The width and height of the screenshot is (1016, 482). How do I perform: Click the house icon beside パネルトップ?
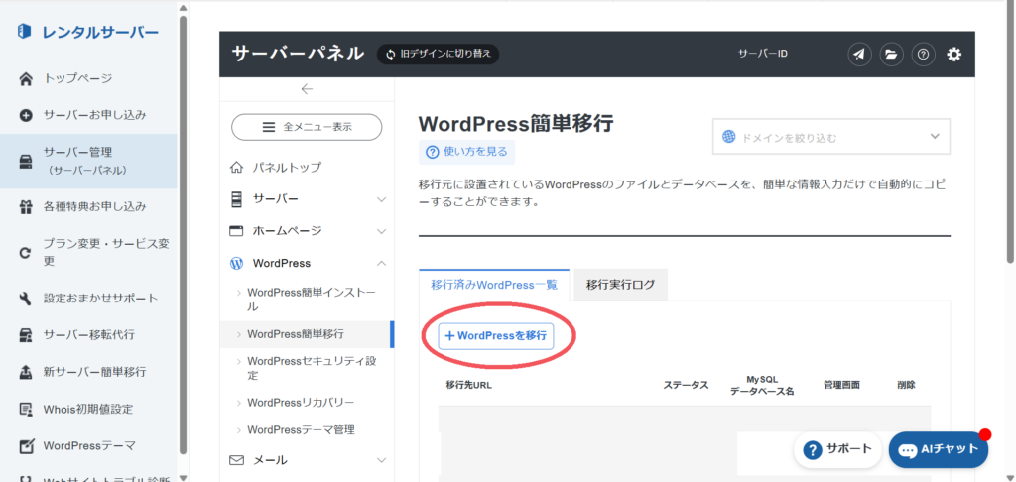tap(236, 168)
